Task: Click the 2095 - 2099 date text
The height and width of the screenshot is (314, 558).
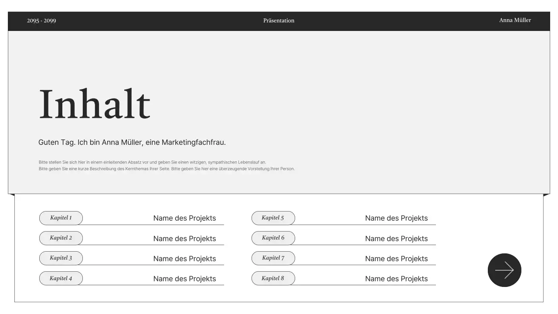Action: (41, 21)
